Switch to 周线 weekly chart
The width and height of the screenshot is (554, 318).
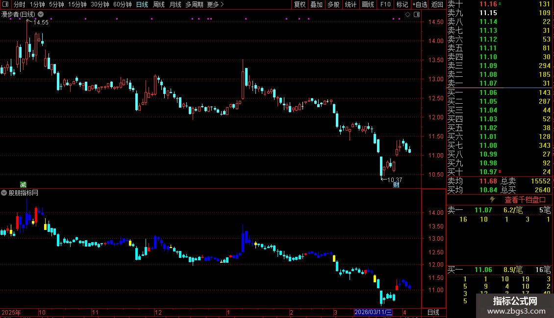coord(159,4)
